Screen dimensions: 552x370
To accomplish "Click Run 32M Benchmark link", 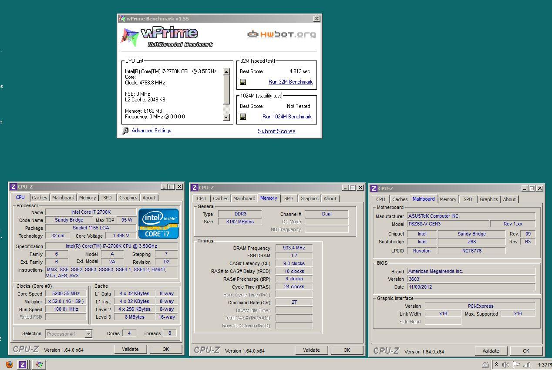I will click(x=290, y=82).
